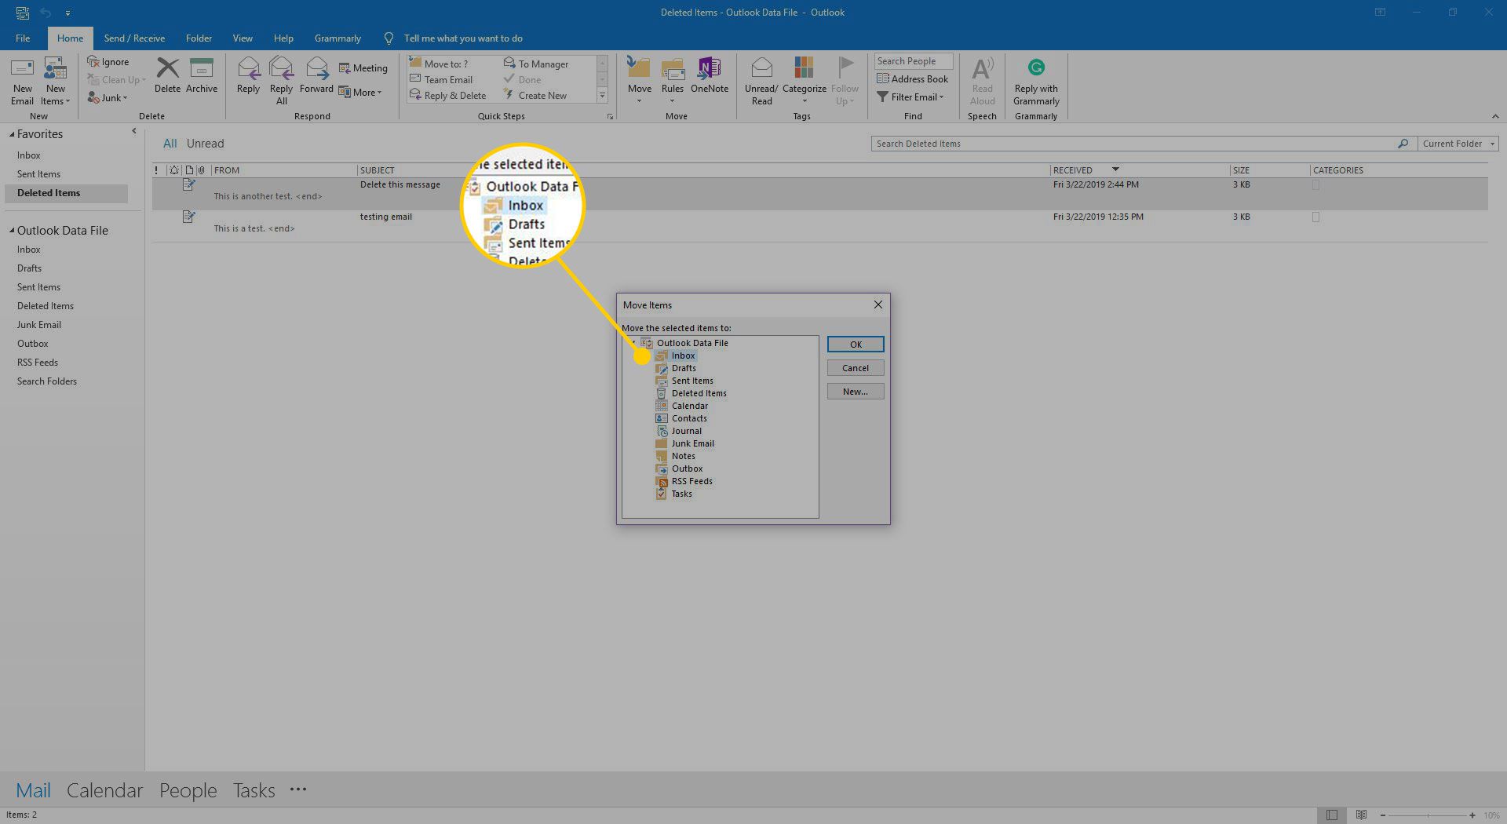The height and width of the screenshot is (824, 1507).
Task: Click the Reply All icon
Action: (281, 68)
